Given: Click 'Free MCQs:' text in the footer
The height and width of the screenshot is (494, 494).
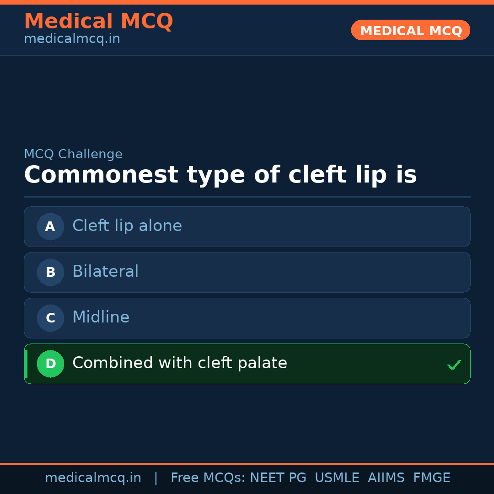Looking at the screenshot, I should [208, 478].
